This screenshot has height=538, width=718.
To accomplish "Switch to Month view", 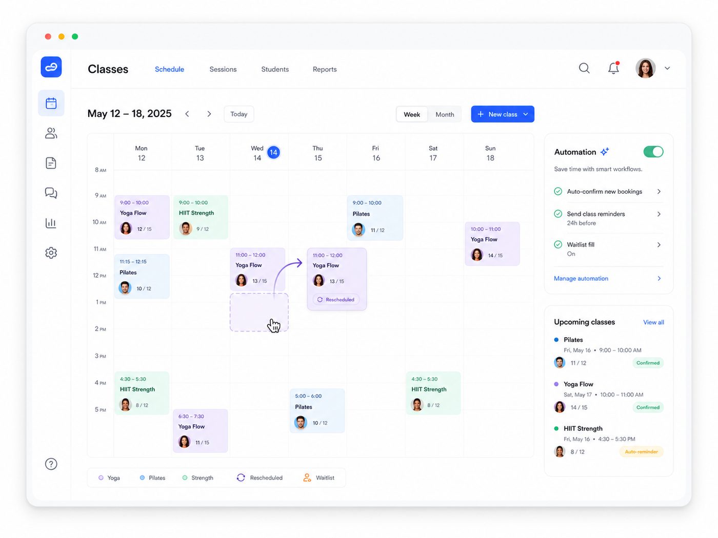I will 445,114.
